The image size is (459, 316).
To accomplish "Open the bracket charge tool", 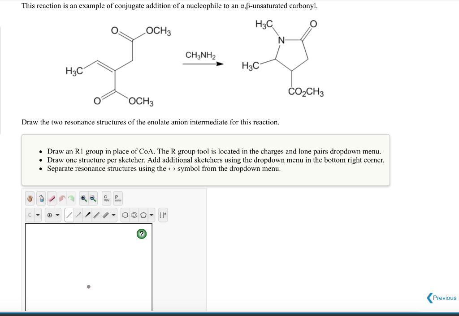I will 163,214.
